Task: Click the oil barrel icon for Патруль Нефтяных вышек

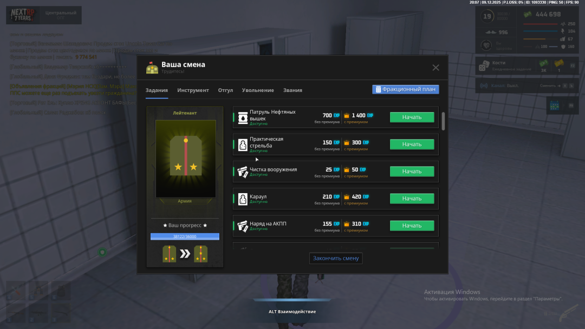Action: [243, 117]
